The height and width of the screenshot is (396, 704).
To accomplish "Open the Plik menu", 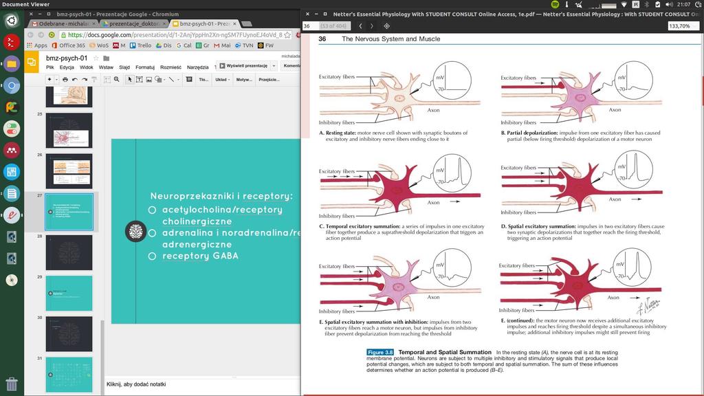I will pyautogui.click(x=49, y=67).
